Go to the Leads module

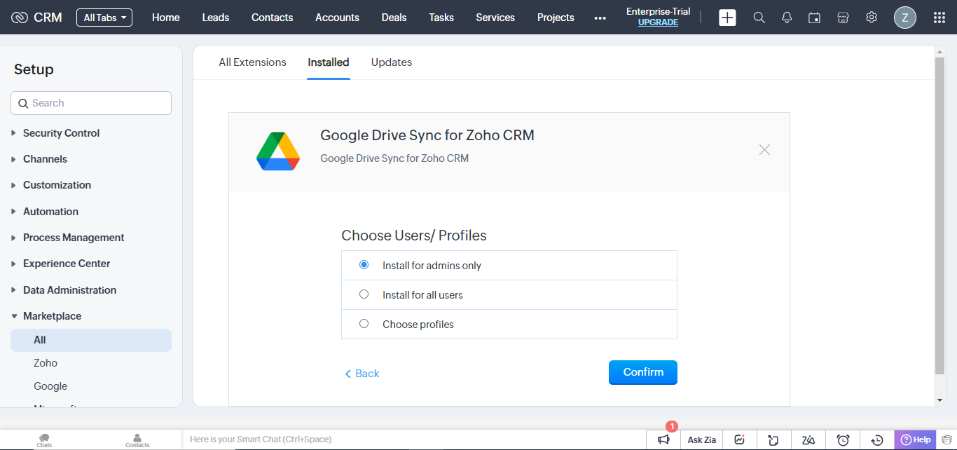(x=216, y=18)
